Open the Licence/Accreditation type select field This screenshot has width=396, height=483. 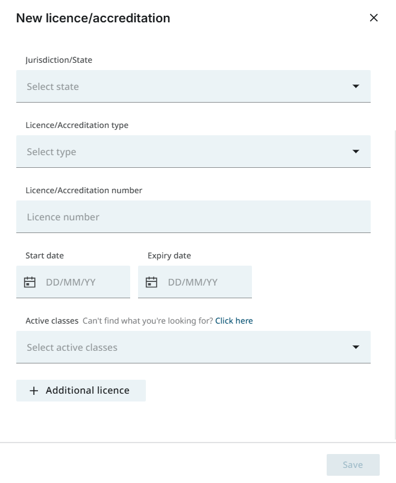[193, 152]
